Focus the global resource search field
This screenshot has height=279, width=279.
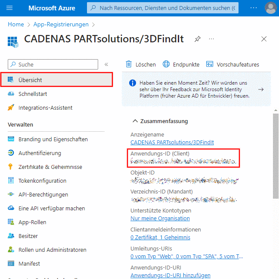[163, 8]
